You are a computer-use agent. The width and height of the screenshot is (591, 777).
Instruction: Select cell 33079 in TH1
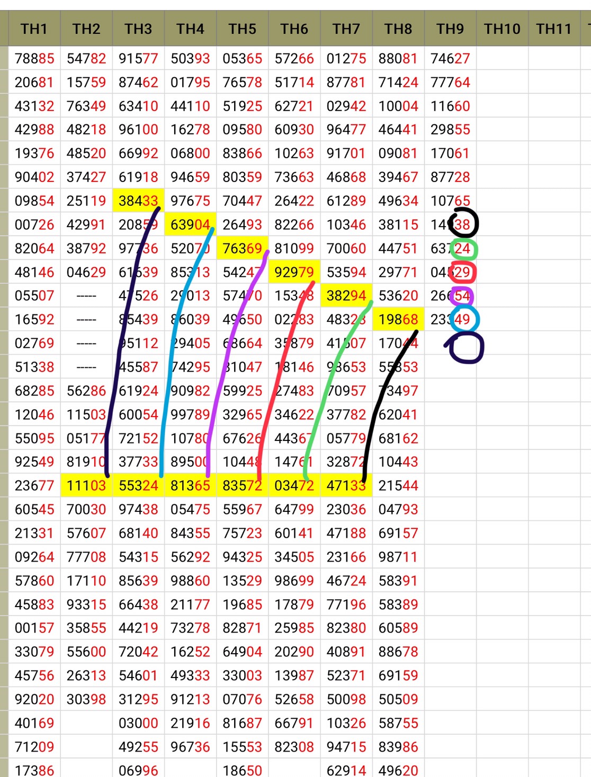tap(34, 652)
